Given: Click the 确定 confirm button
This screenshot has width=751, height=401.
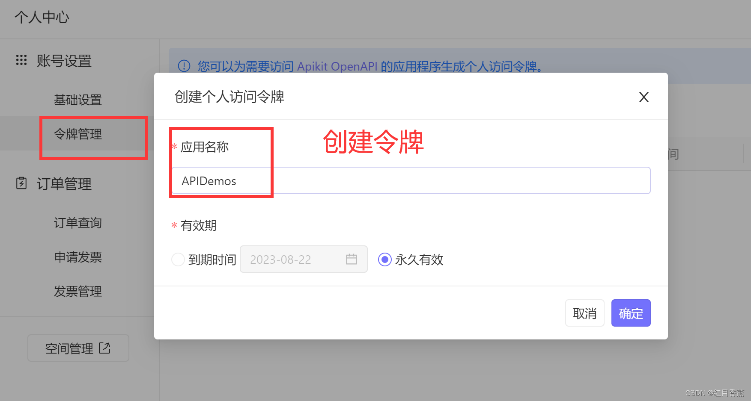Looking at the screenshot, I should coord(631,313).
